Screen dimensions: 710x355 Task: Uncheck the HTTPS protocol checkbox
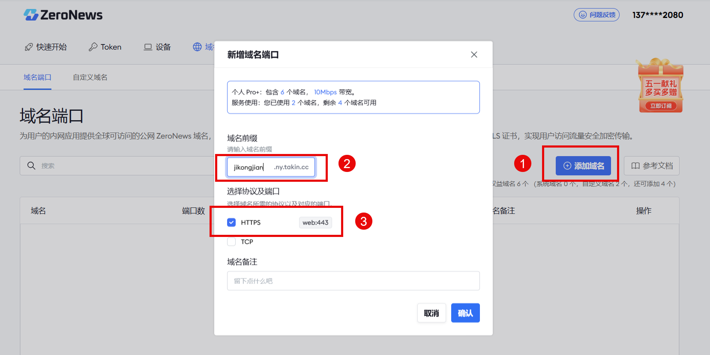[231, 222]
